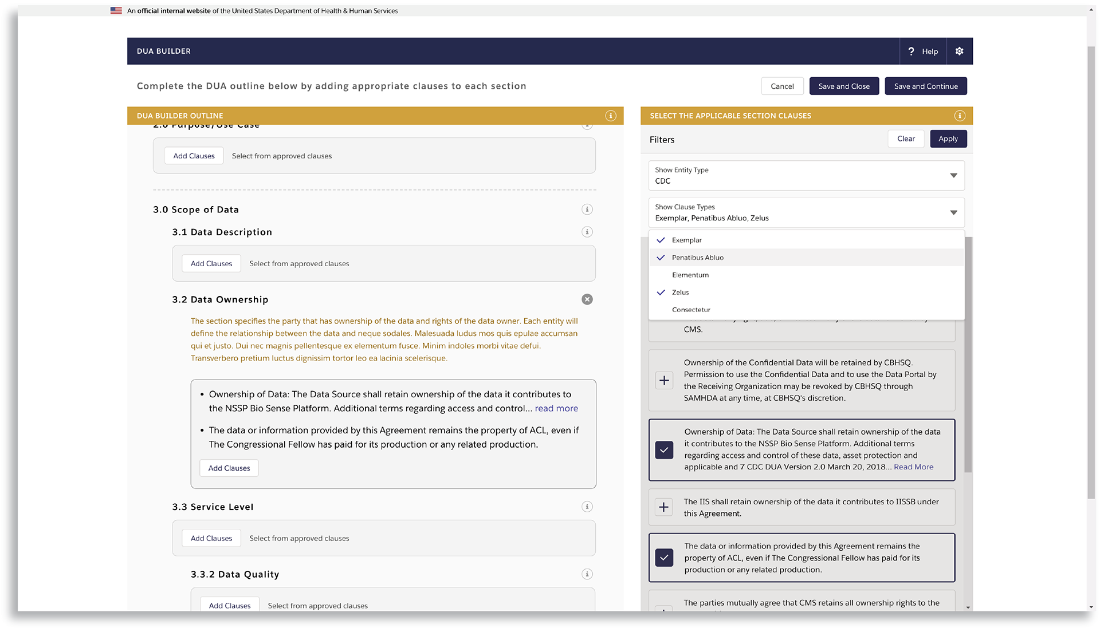Deselect Exemplar in the clause types list

[686, 240]
